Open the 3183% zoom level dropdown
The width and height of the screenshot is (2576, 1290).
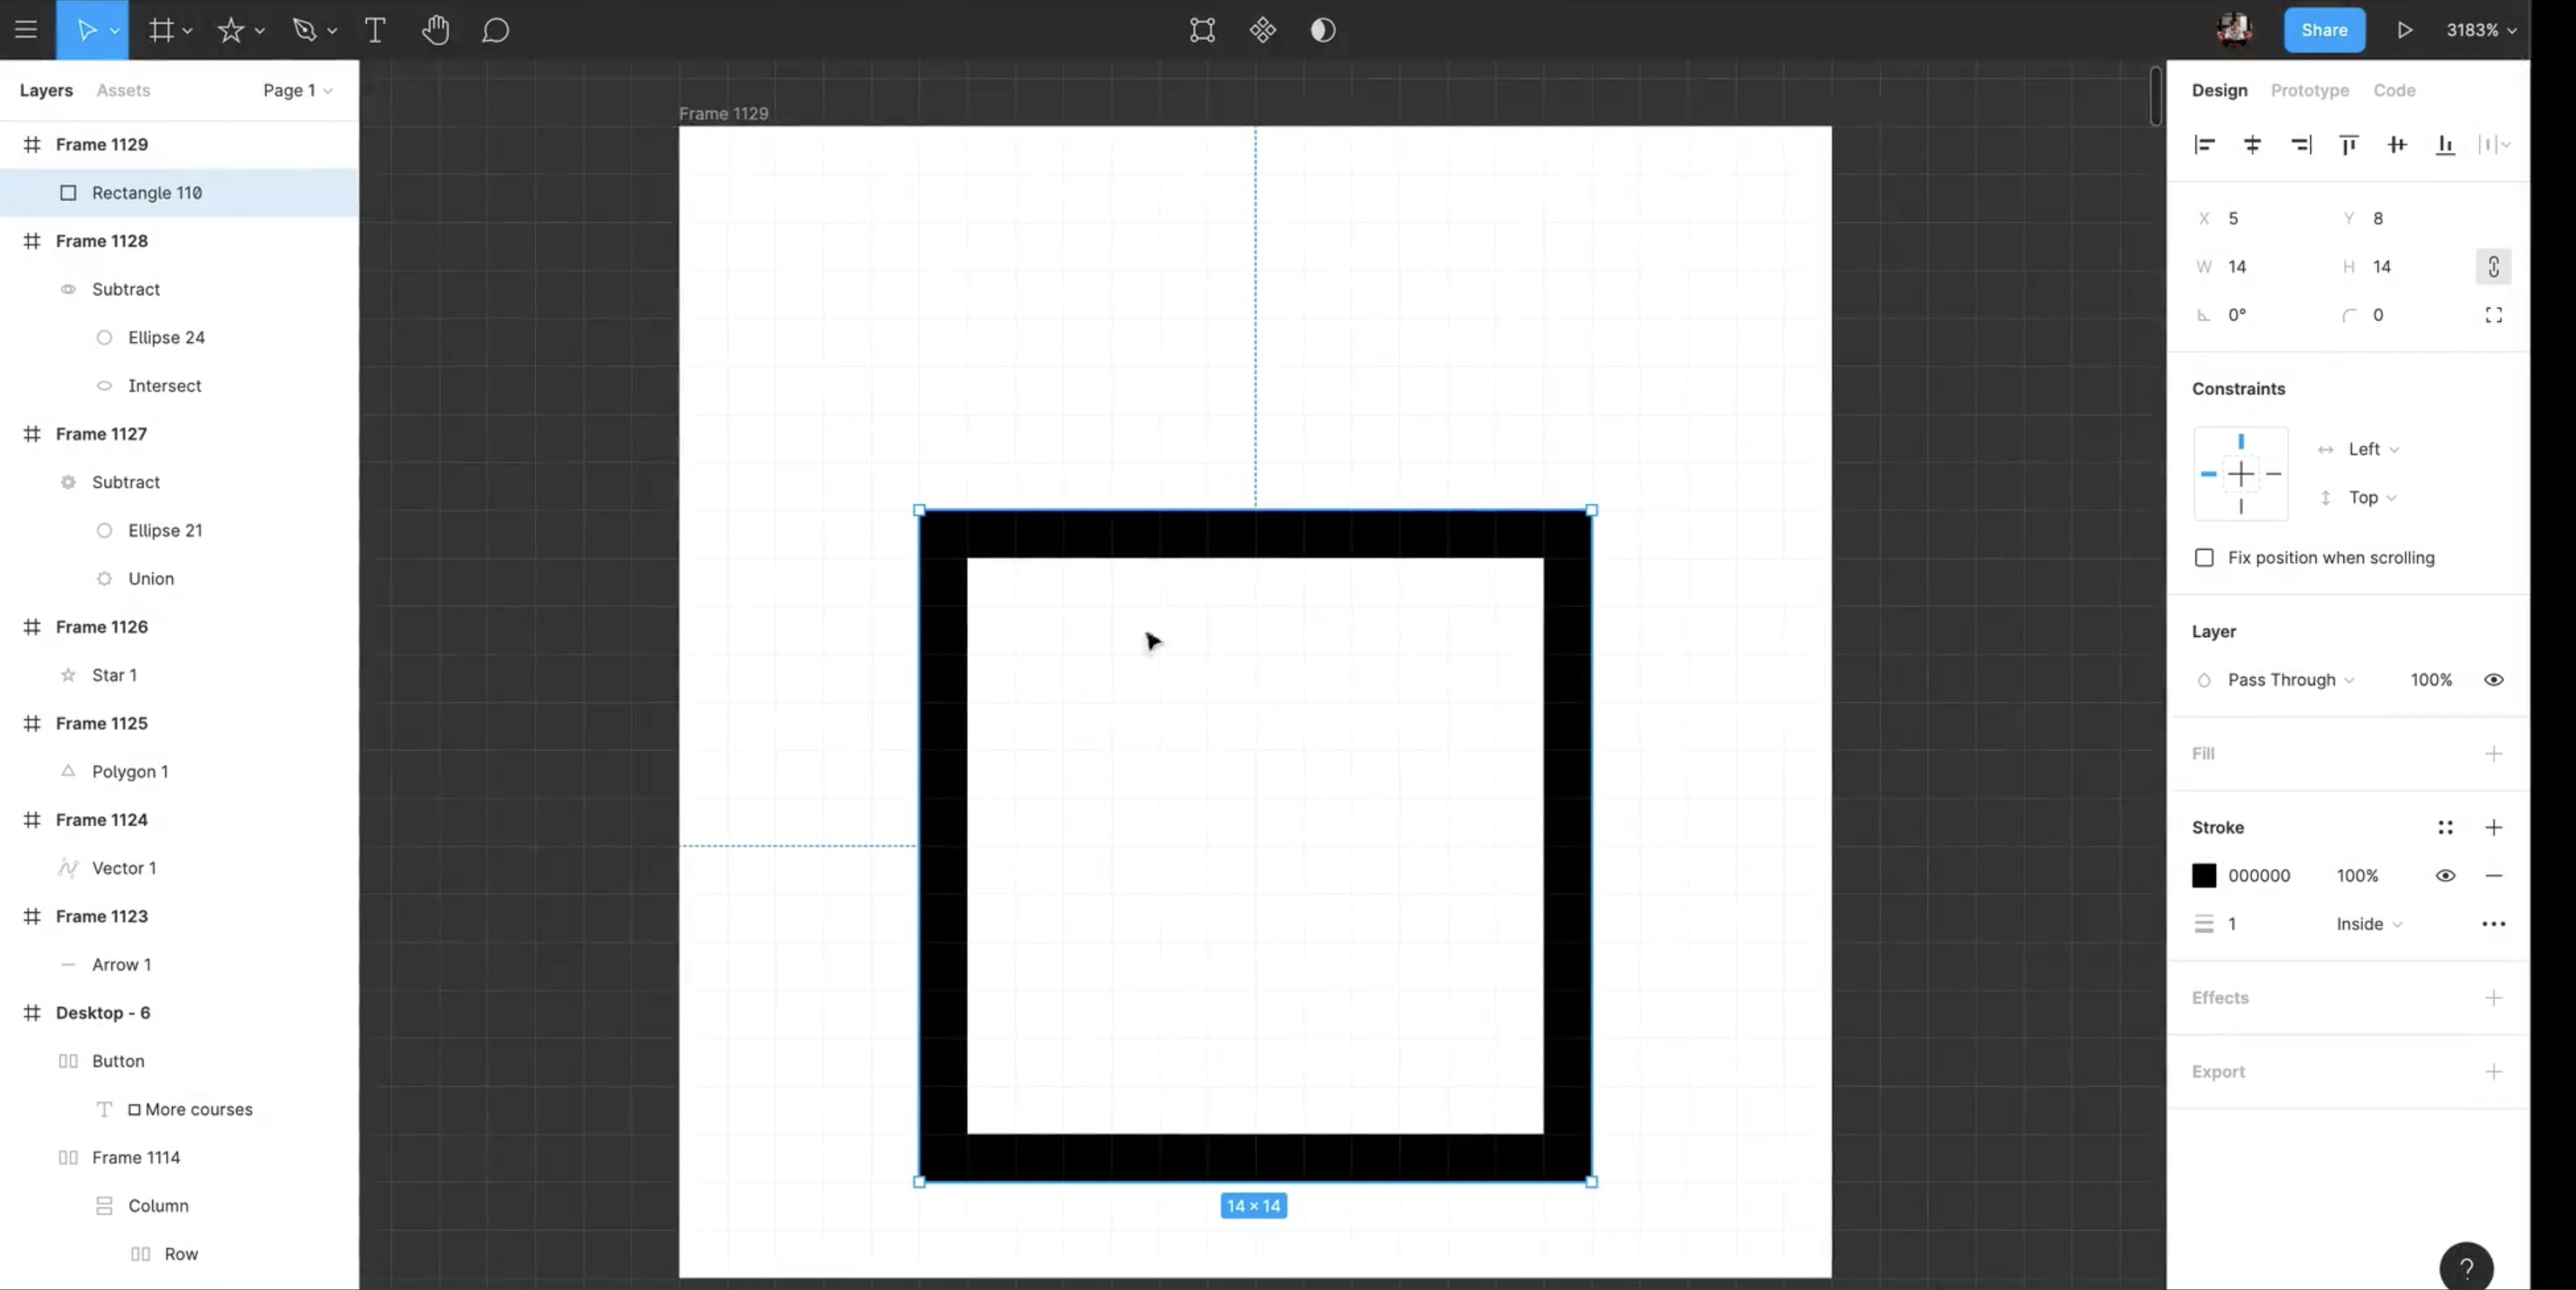coord(2481,30)
